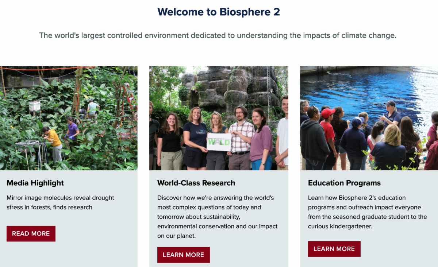This screenshot has width=438, height=267.
Task: Click the Welcome to Biosphere 2 title
Action: [219, 12]
